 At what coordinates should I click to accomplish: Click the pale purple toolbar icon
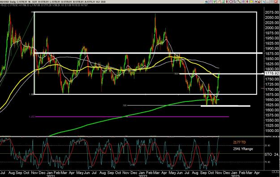pos(211,2)
